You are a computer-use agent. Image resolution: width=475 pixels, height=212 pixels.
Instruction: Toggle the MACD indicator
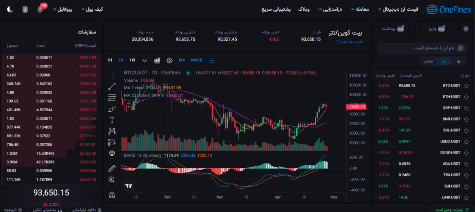197,60
